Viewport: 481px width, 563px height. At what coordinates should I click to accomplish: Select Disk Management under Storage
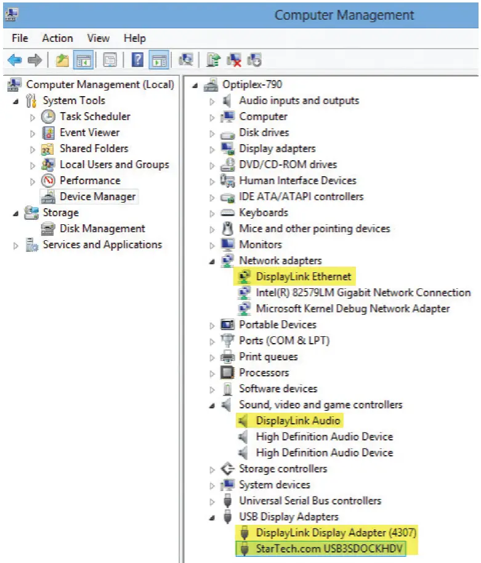(102, 229)
